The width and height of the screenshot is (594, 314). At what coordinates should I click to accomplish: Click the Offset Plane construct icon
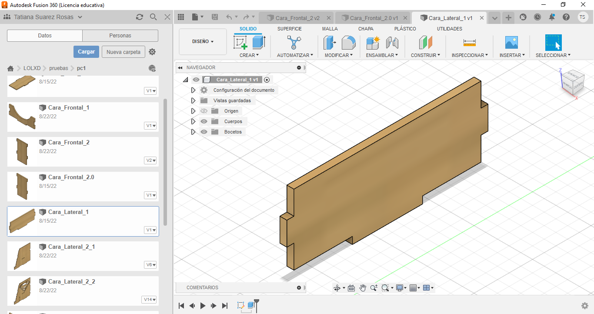pos(425,43)
